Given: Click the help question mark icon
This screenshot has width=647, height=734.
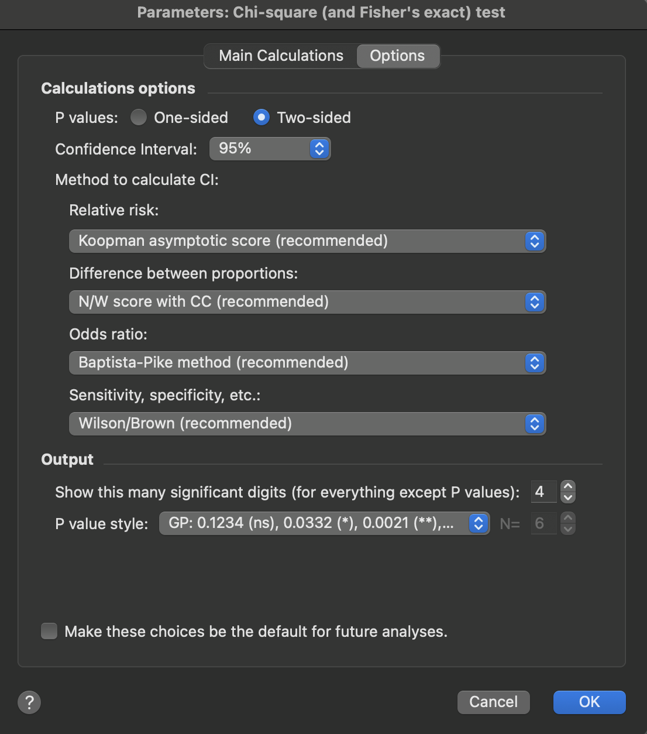Looking at the screenshot, I should tap(29, 702).
